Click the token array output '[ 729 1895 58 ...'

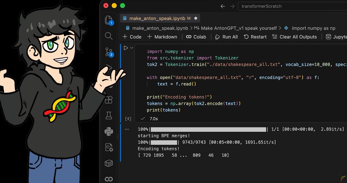[x=183, y=155]
